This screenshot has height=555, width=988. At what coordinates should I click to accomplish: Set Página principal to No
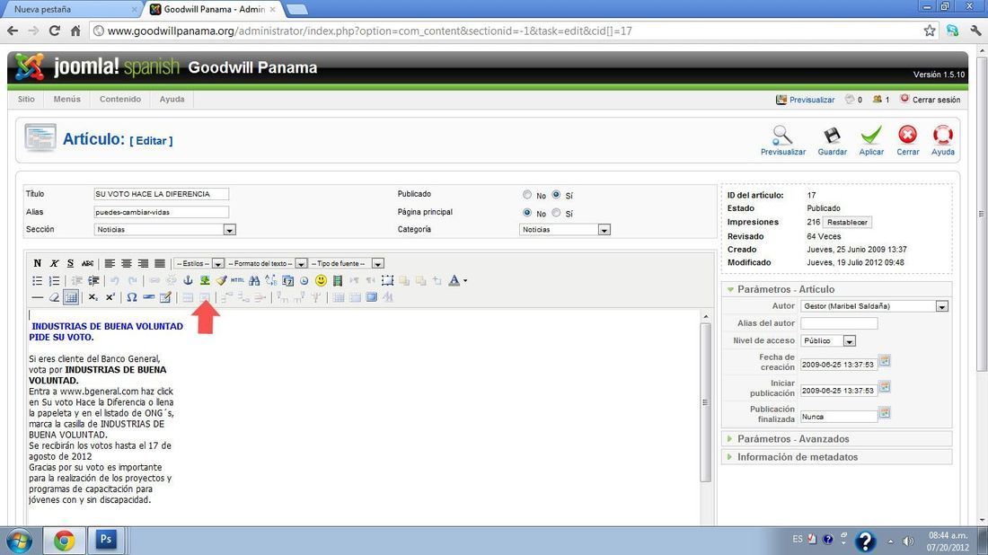526,213
